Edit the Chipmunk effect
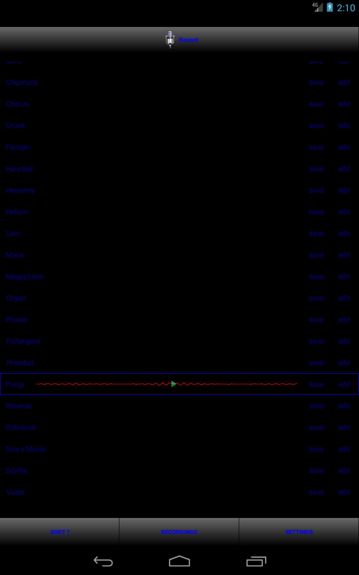The image size is (359, 575). (344, 83)
